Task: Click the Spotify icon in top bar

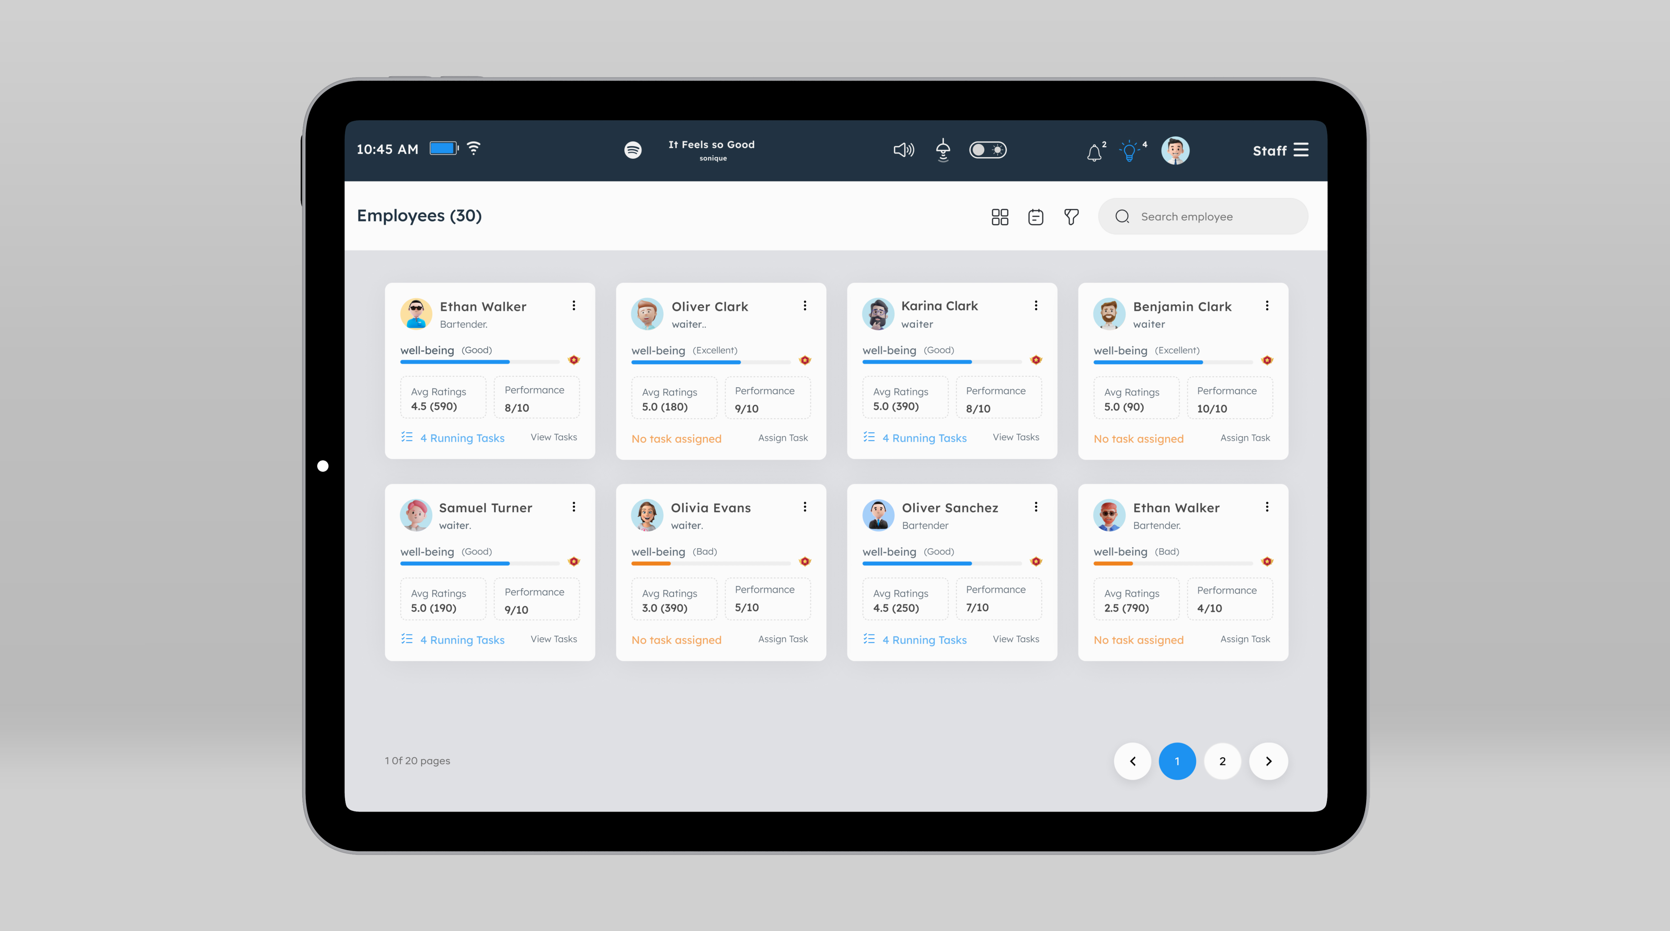Action: click(633, 150)
